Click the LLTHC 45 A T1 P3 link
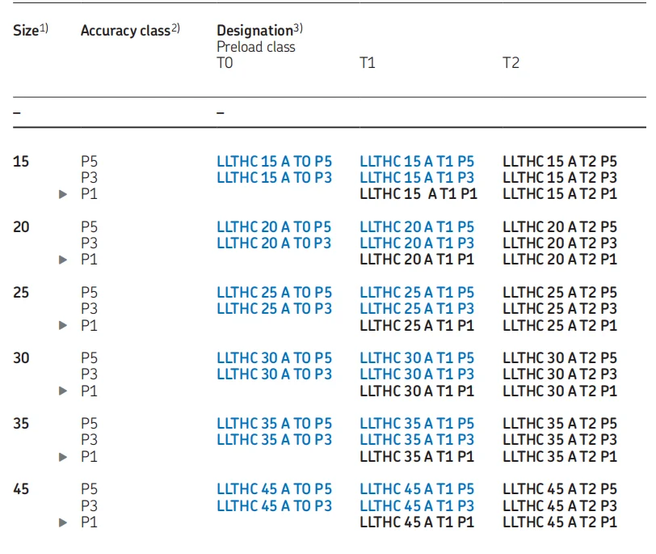This screenshot has width=656, height=554. [417, 506]
